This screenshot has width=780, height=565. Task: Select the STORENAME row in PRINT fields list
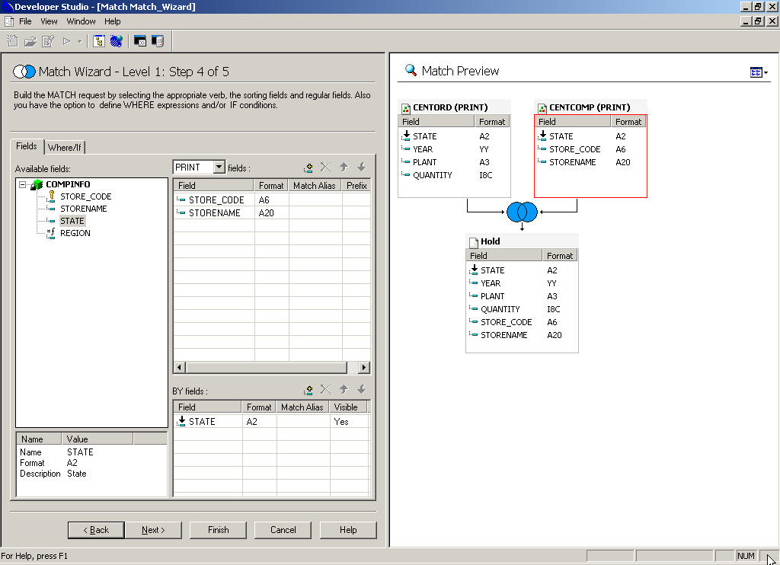click(272, 213)
